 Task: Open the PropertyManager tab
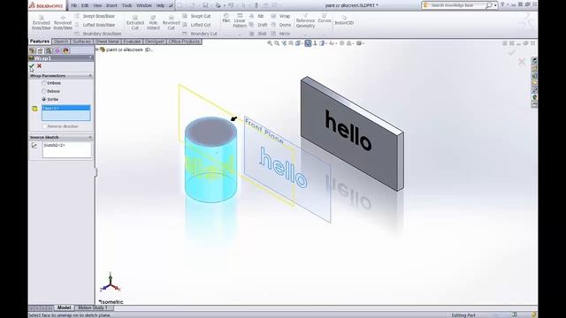point(41,51)
